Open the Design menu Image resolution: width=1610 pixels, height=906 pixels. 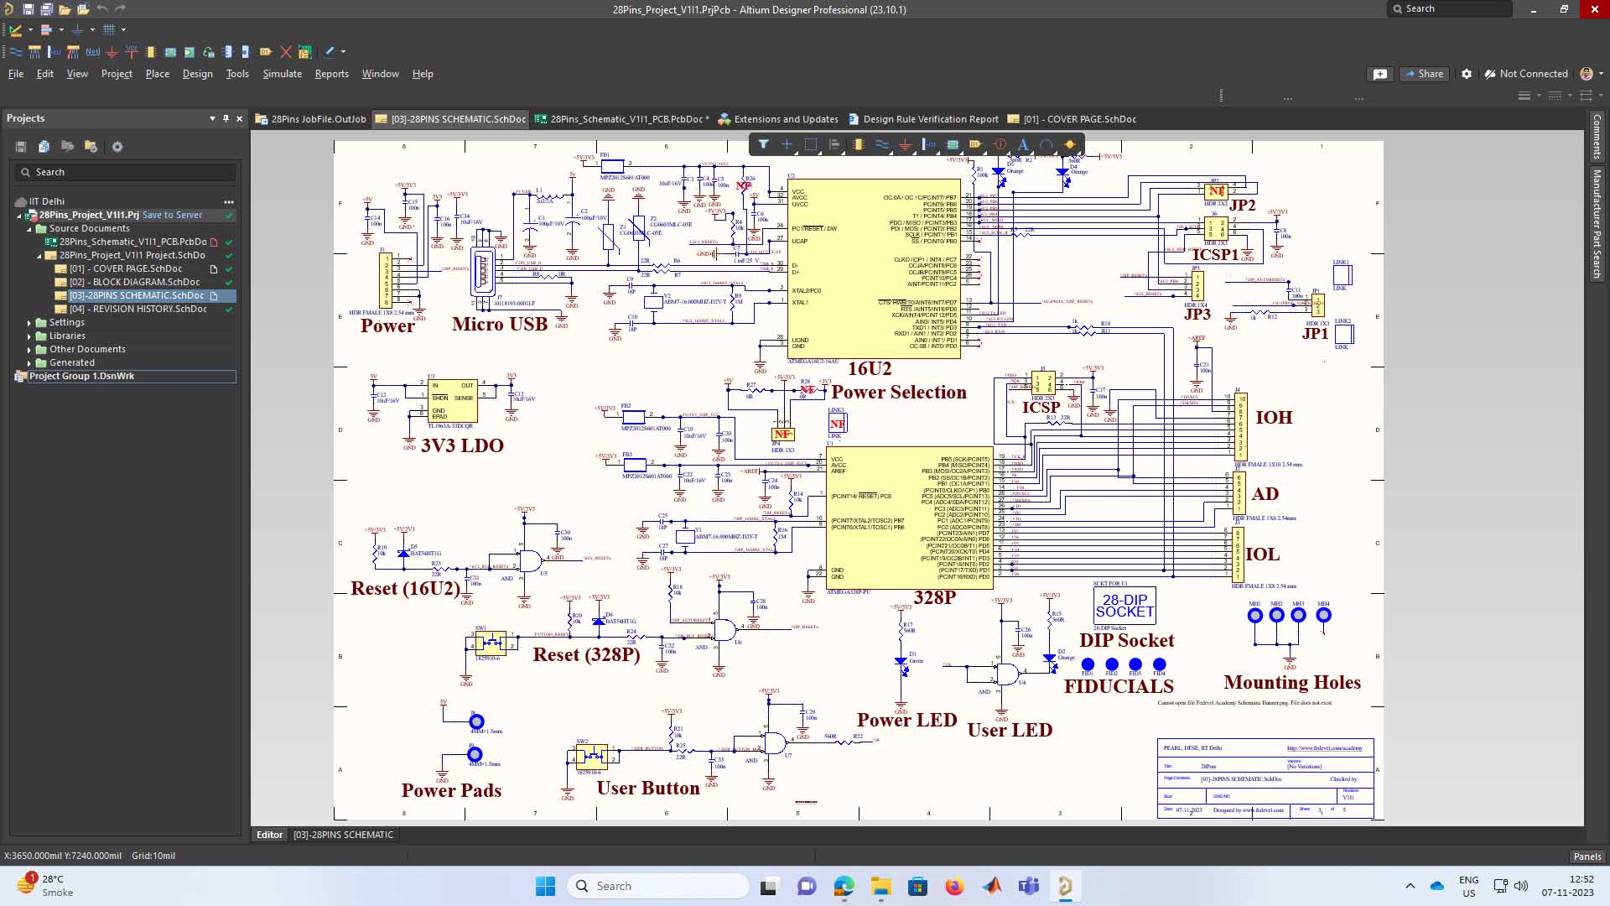(x=197, y=74)
